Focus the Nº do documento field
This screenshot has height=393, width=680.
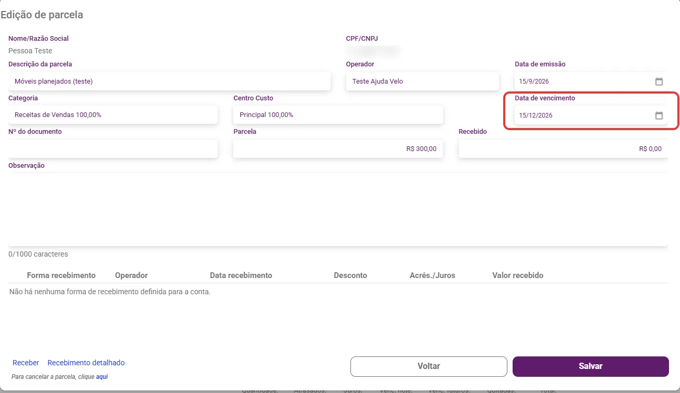[x=113, y=148]
